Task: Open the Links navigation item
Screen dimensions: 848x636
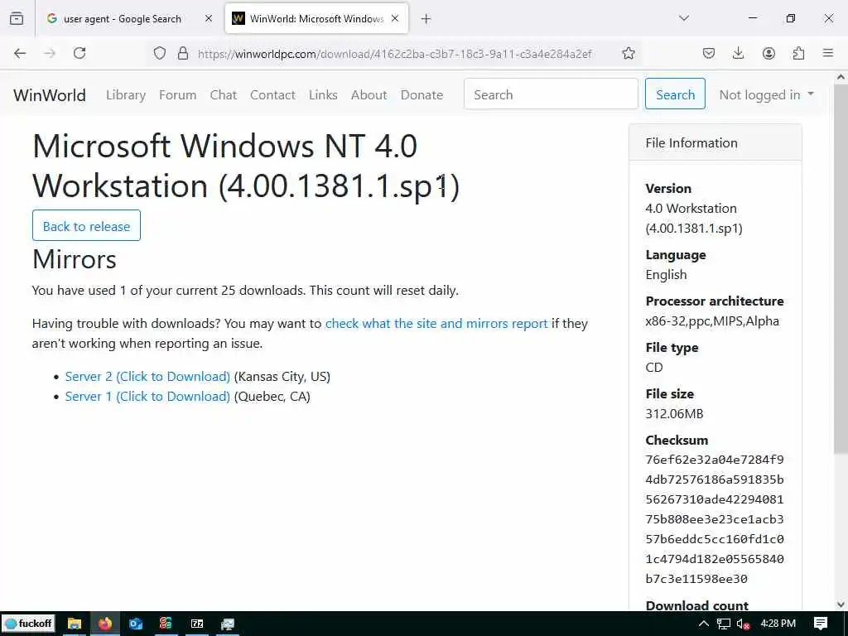Action: [323, 95]
